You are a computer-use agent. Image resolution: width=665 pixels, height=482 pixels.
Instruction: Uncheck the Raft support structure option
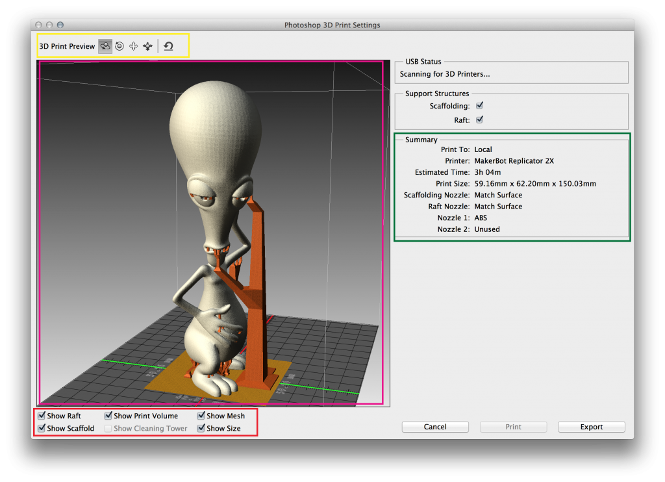pyautogui.click(x=480, y=120)
